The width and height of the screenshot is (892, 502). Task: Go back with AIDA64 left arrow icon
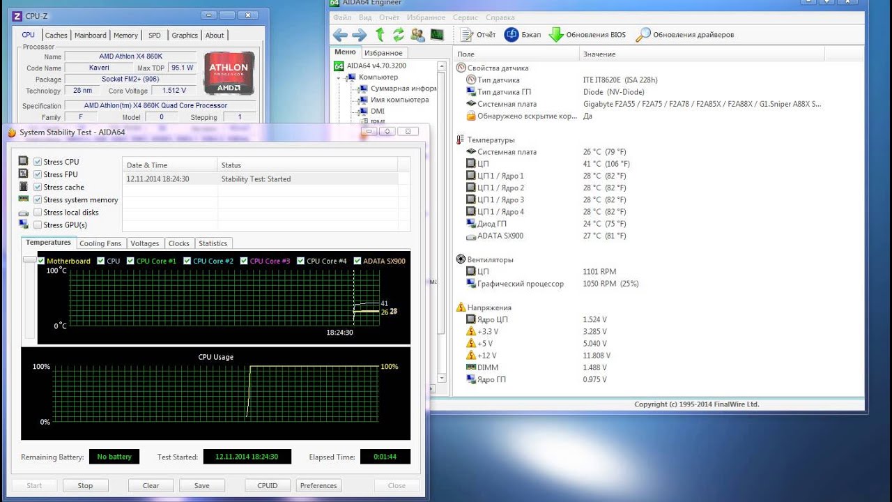pos(339,35)
